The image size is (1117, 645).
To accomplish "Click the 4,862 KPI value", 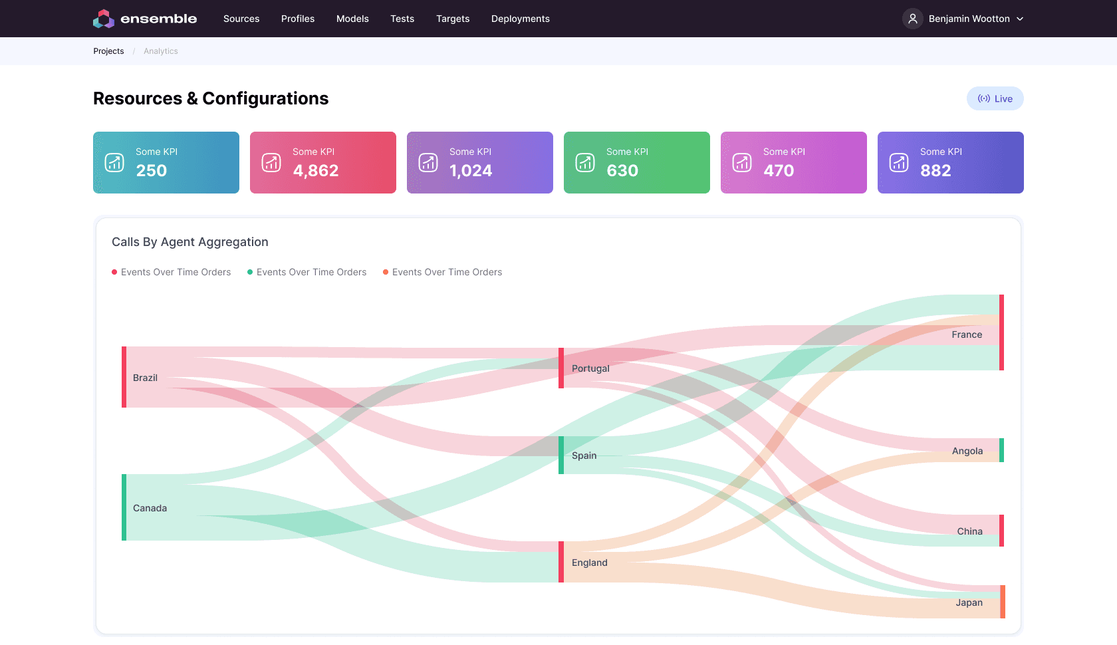I will 316,171.
